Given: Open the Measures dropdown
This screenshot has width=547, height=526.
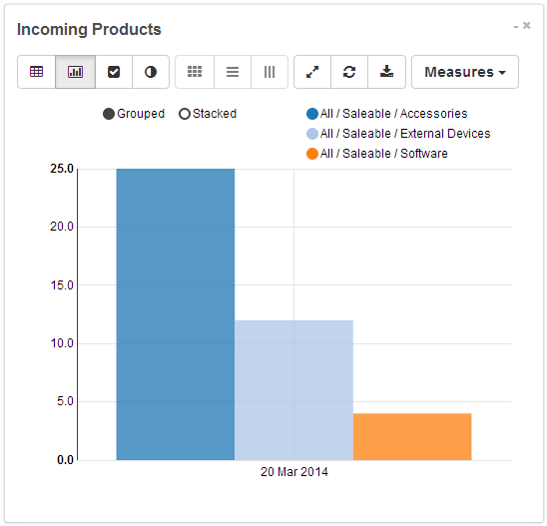Looking at the screenshot, I should [465, 72].
